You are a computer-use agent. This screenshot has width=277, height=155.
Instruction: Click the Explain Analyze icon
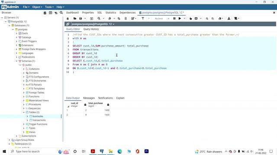pos(196,19)
